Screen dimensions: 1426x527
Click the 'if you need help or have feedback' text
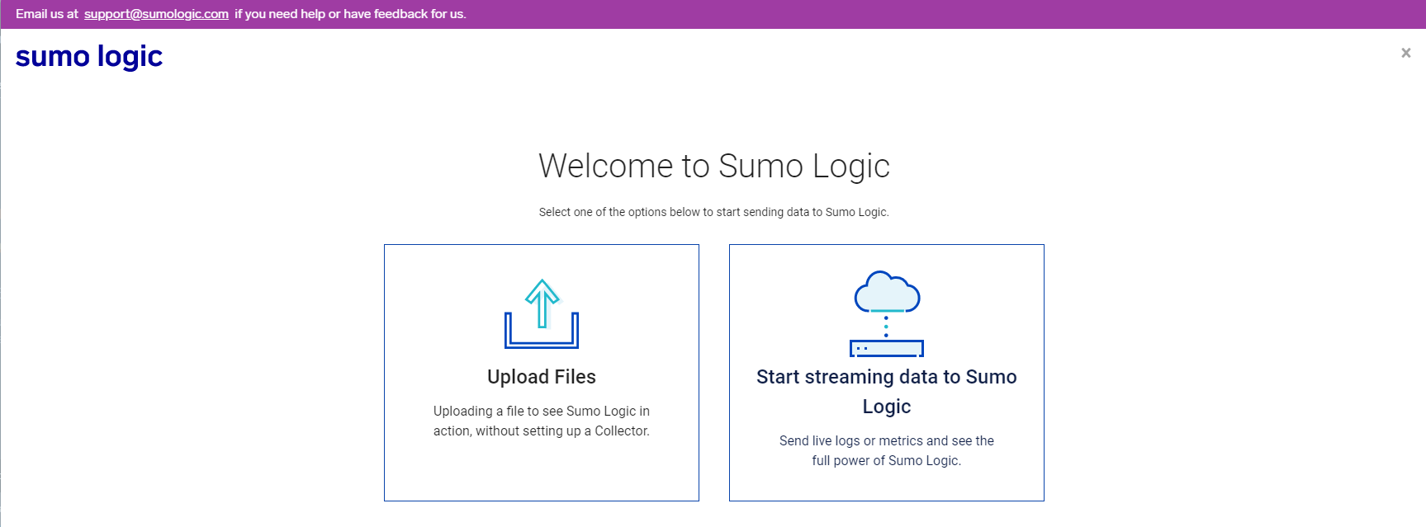click(x=350, y=14)
